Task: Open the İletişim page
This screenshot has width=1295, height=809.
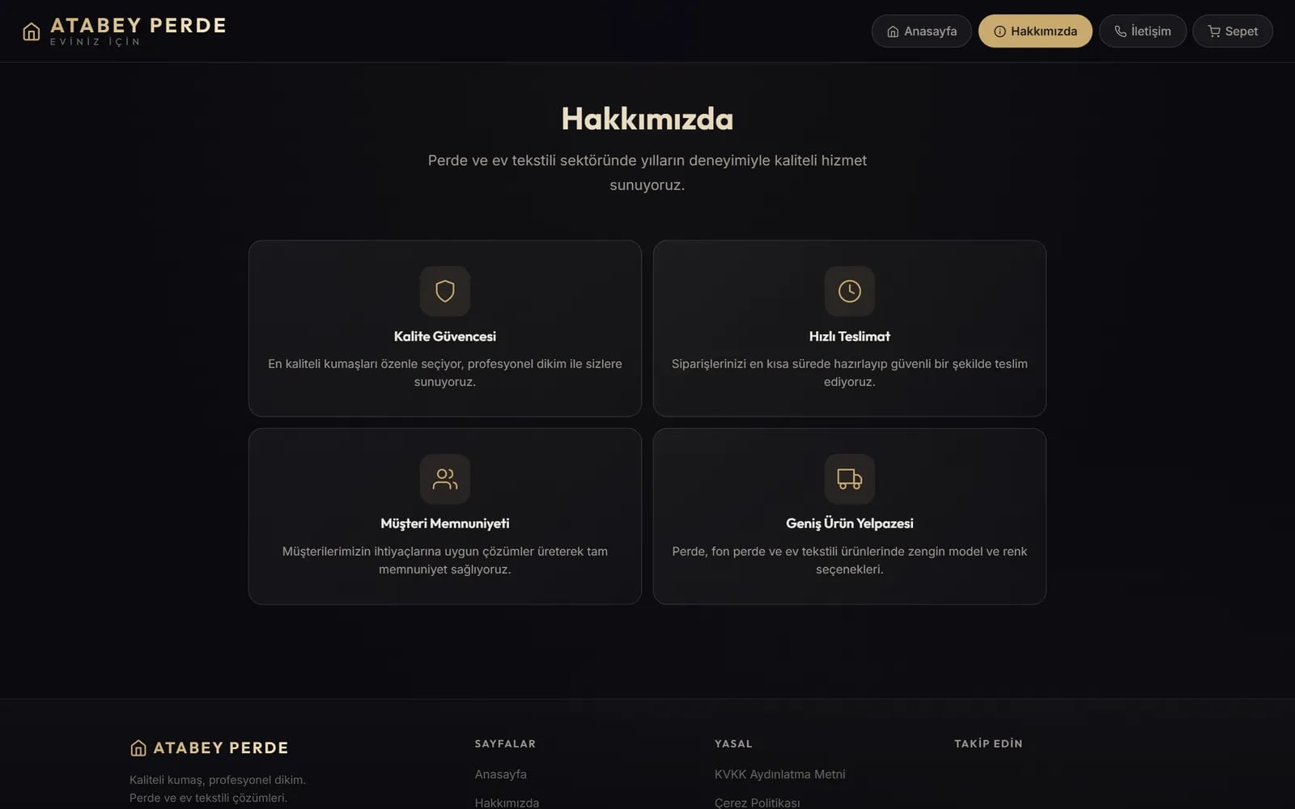Action: [x=1142, y=31]
